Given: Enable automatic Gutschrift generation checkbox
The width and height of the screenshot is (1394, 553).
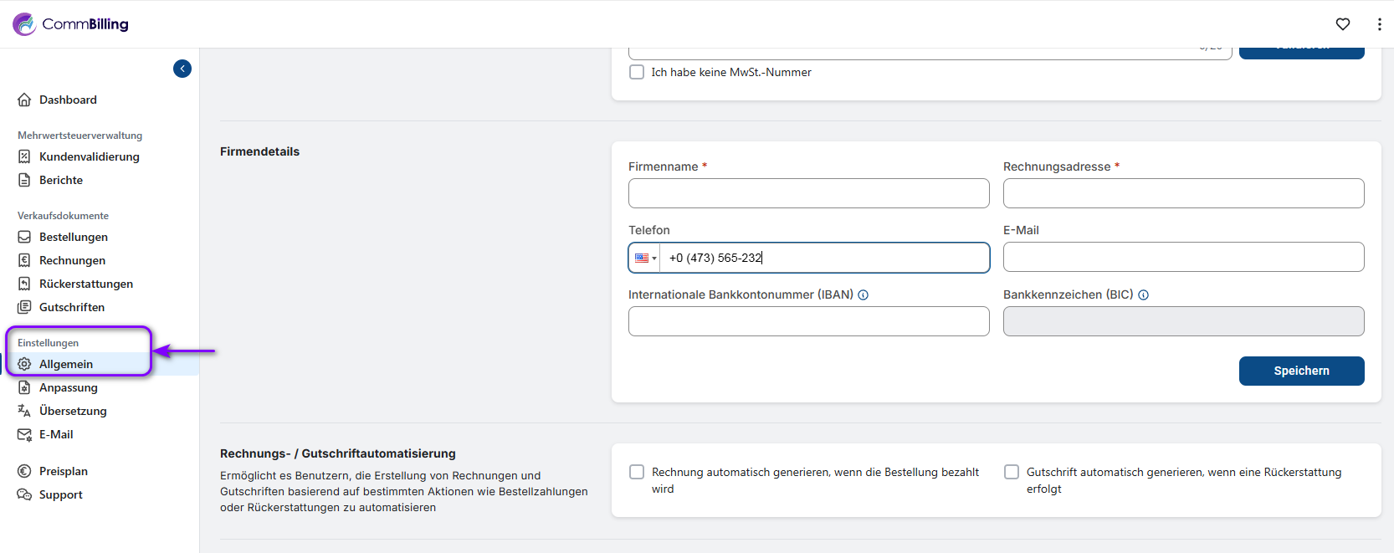Looking at the screenshot, I should click(1012, 472).
